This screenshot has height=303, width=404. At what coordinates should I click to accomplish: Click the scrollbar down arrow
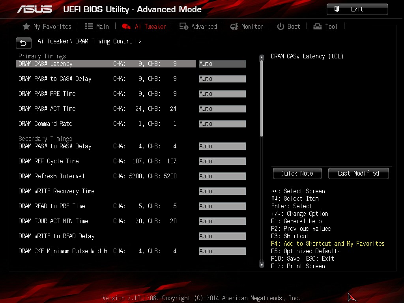click(x=262, y=265)
